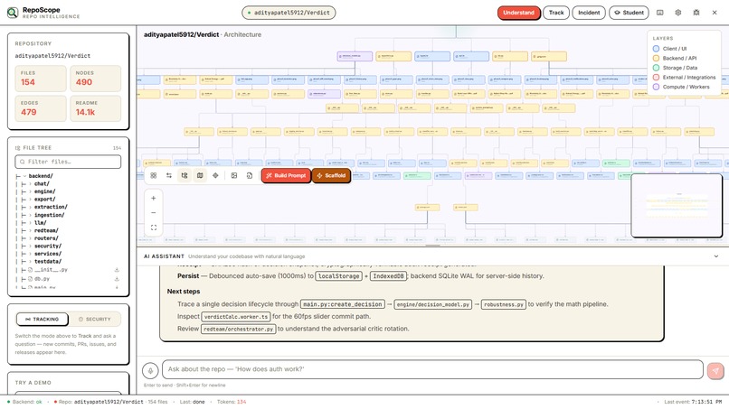Switch to Understand mode

pyautogui.click(x=518, y=13)
